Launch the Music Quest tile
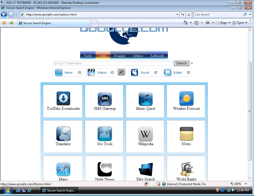This screenshot has width=254, height=196. point(145,99)
